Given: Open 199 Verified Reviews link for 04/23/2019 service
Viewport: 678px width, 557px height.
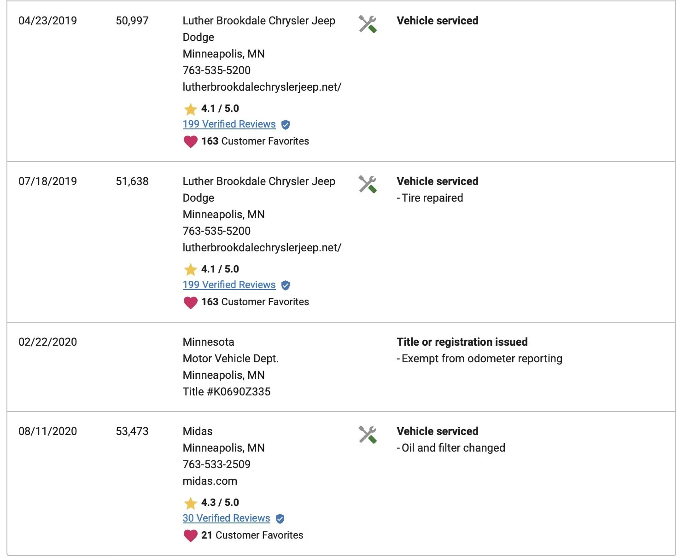Looking at the screenshot, I should pos(229,124).
